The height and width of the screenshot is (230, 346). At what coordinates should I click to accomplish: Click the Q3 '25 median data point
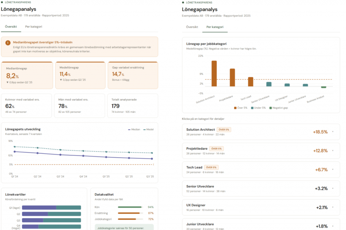152,159
